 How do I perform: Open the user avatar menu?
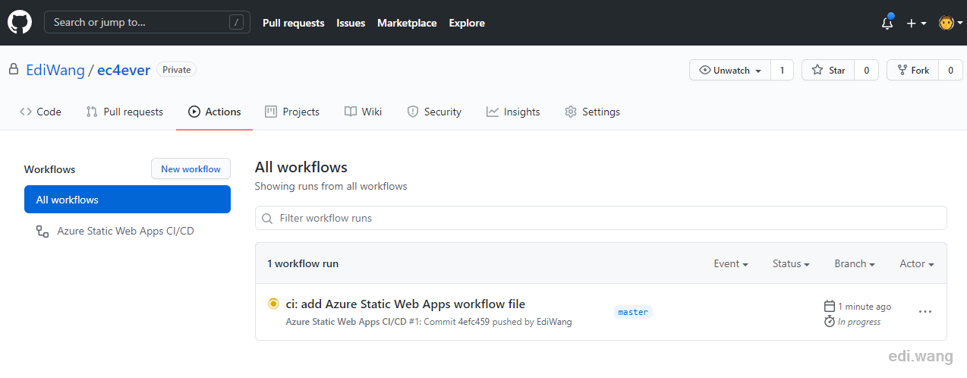click(950, 23)
